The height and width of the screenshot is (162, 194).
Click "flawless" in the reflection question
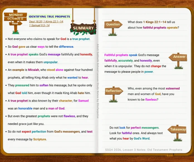pos(151,99)
